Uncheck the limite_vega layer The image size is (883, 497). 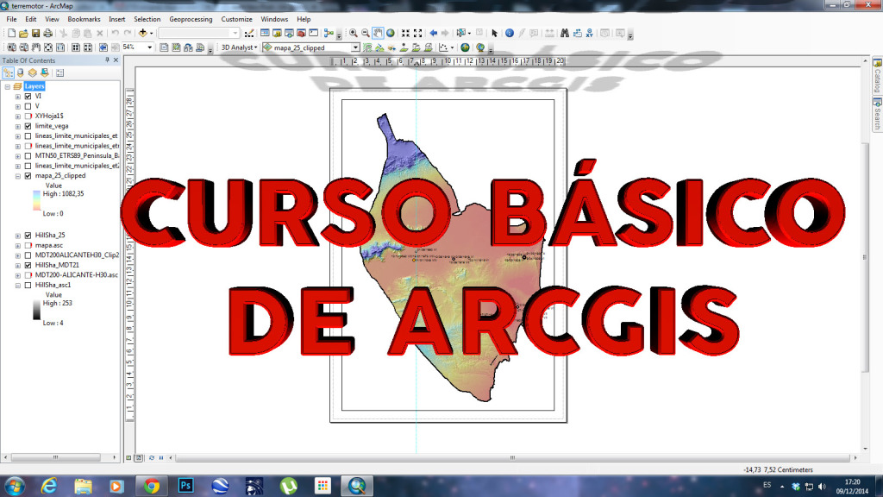coord(27,125)
